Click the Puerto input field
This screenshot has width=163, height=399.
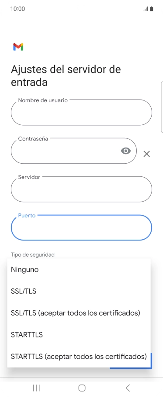81,227
